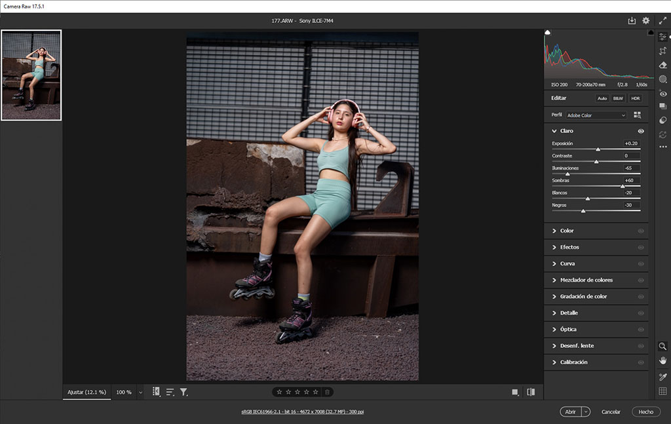This screenshot has height=424, width=671.
Task: Browse profiles with the grid search icon
Action: [x=637, y=115]
